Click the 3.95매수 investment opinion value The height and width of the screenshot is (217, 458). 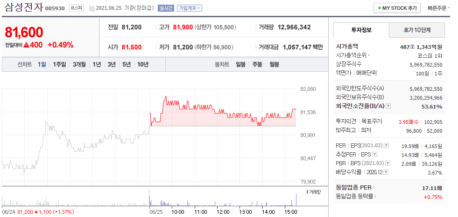[409, 122]
